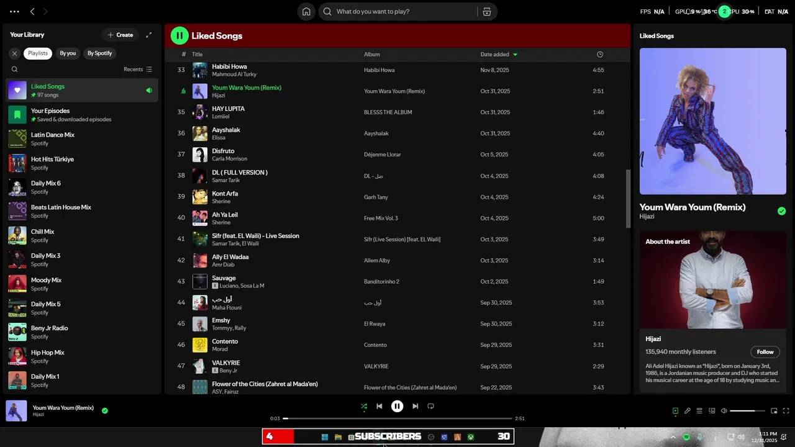
Task: Enter full screen from the player bar
Action: pos(786,410)
